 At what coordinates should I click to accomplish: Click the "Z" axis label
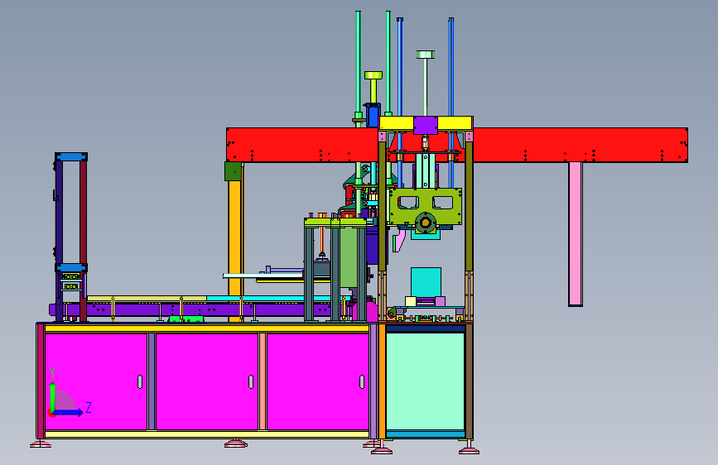tap(89, 407)
